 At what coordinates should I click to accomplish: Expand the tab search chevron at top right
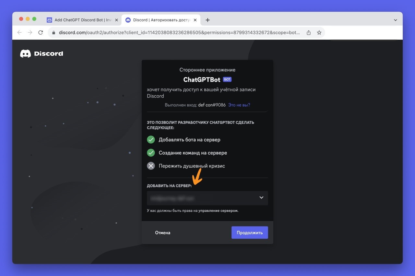[x=396, y=20]
